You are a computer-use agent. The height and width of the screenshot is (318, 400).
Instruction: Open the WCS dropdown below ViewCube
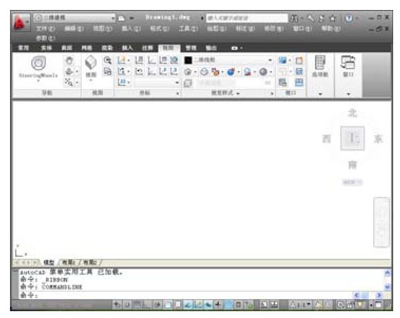coord(353,182)
